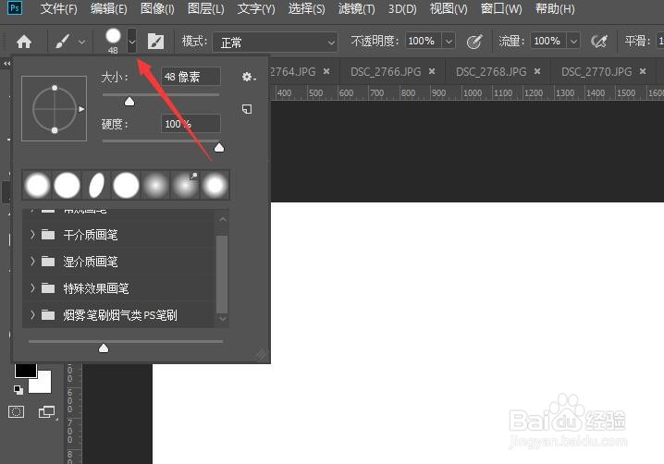Switch to the DSC_2768.JPG tab
The image size is (664, 464).
pos(491,72)
